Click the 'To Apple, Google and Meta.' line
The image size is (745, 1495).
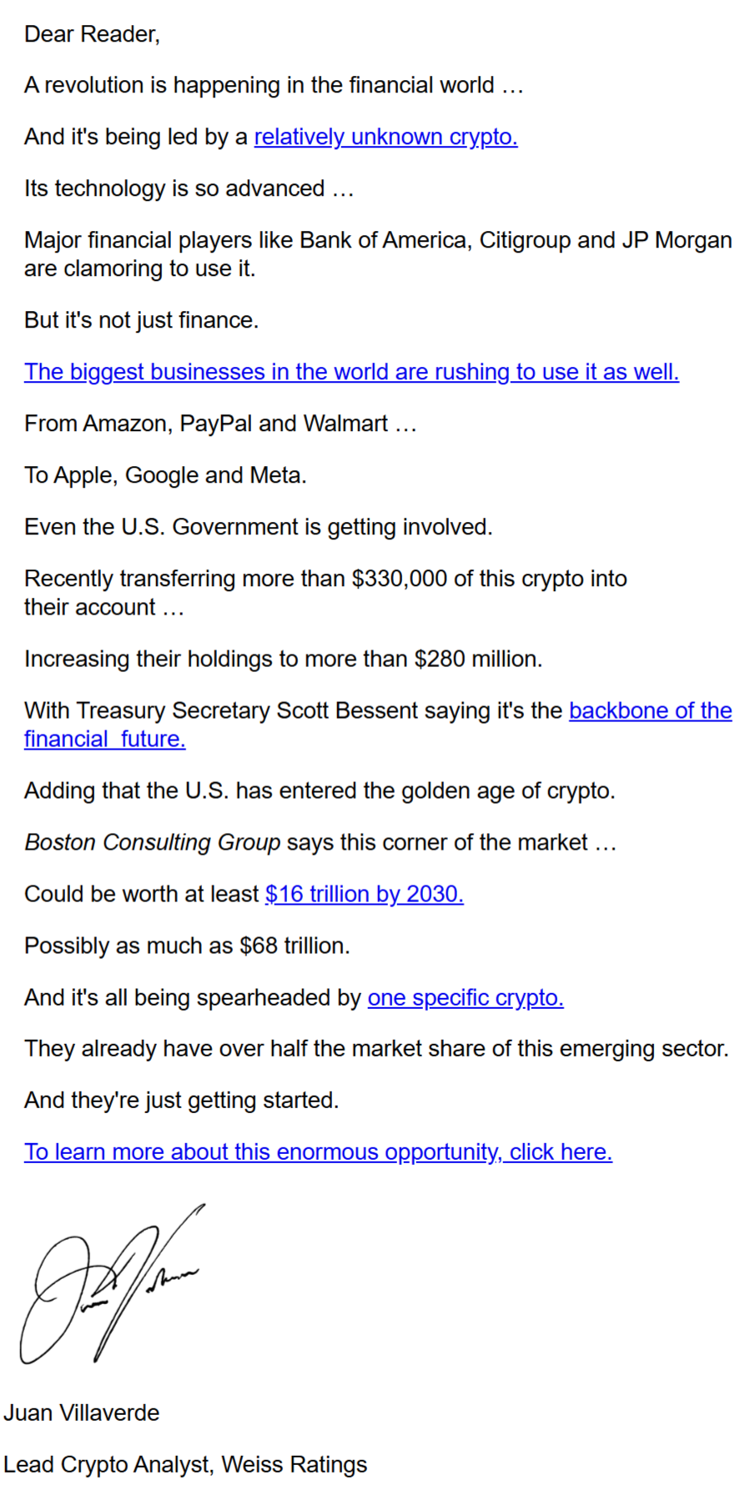(x=165, y=475)
